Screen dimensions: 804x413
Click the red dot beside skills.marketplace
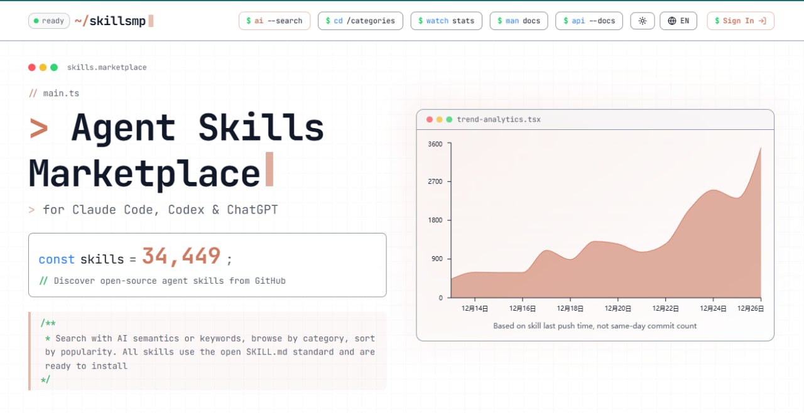[32, 67]
